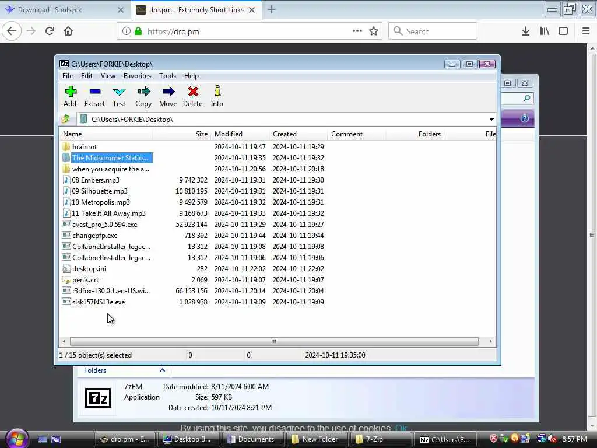
Task: Click the Ok link on cookie notice
Action: pyautogui.click(x=401, y=428)
